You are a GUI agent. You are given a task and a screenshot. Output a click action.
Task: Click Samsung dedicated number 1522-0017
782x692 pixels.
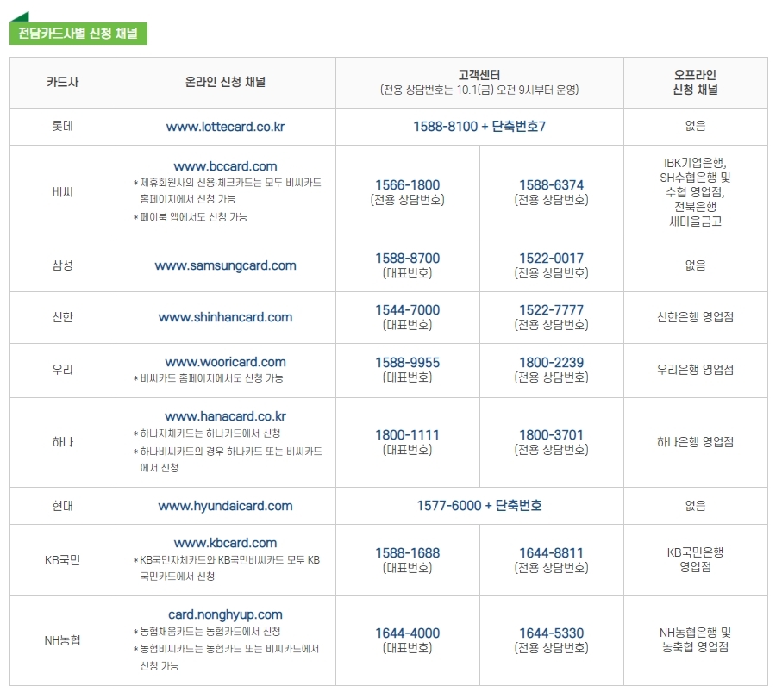(x=551, y=259)
